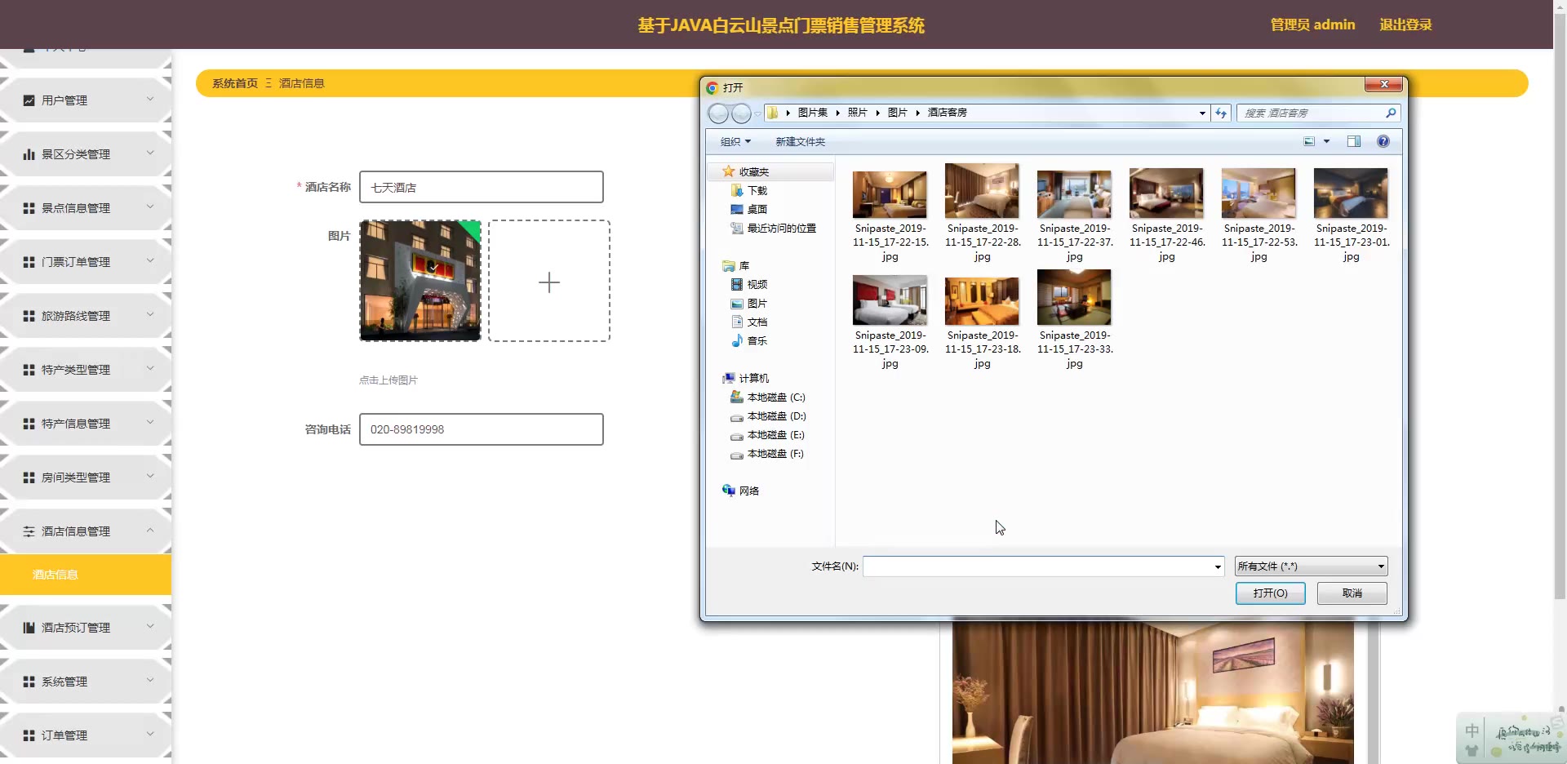Click the Open button (打开)

(x=1270, y=593)
